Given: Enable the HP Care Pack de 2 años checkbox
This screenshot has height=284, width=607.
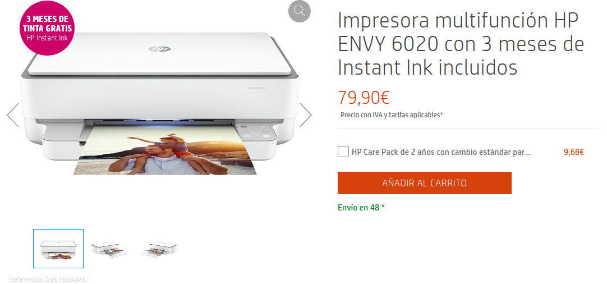Looking at the screenshot, I should [343, 152].
